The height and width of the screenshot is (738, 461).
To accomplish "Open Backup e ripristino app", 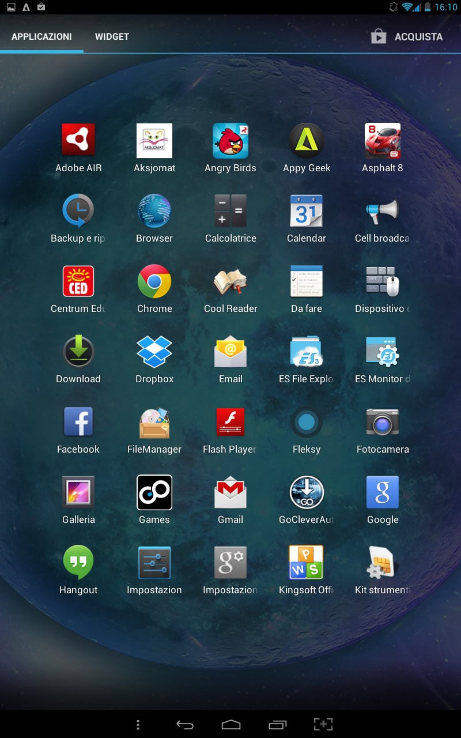I will click(78, 219).
